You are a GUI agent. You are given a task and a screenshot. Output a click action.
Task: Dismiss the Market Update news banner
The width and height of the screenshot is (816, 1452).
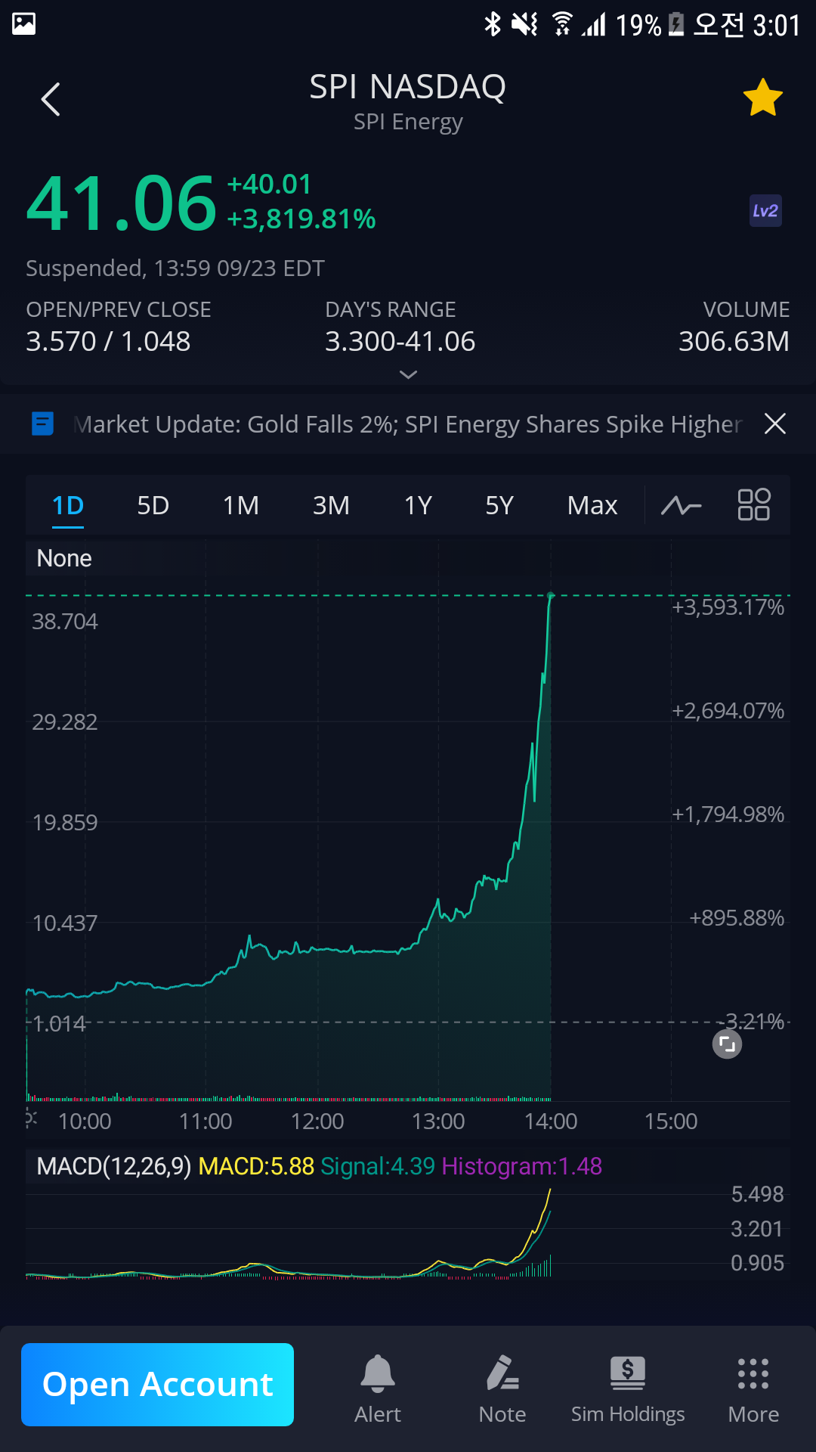point(775,423)
